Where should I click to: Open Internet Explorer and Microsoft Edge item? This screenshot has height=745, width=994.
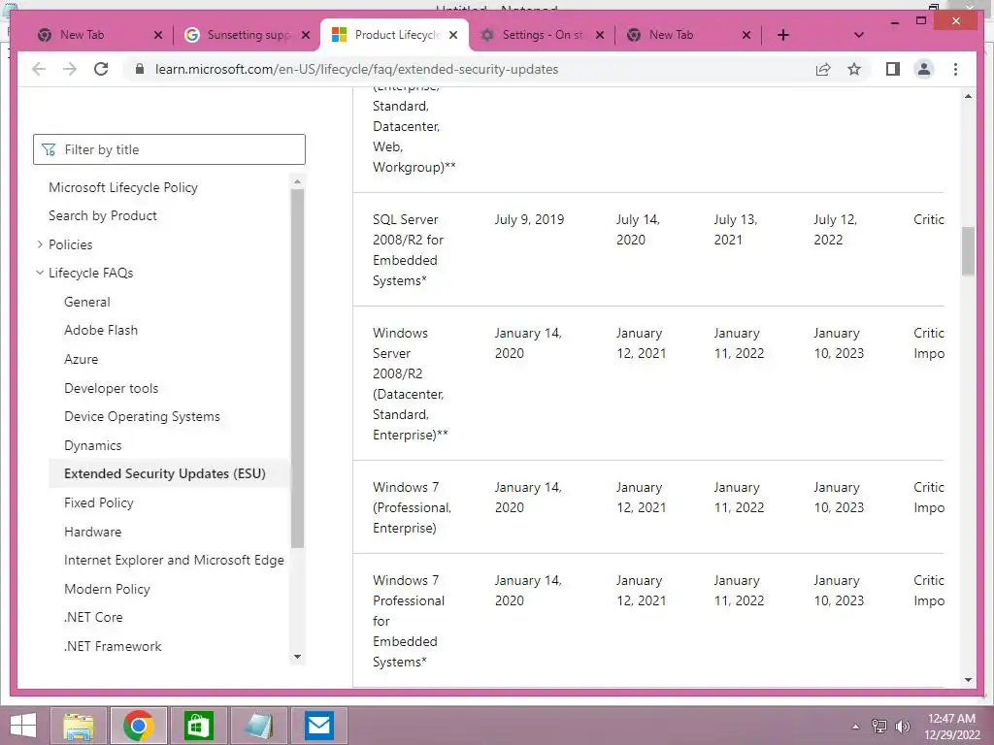tap(174, 560)
